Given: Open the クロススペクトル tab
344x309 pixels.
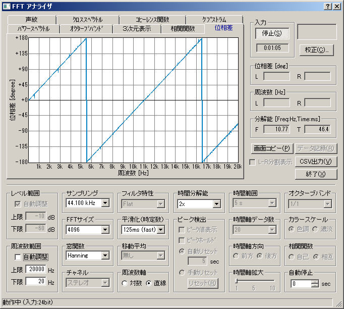Looking at the screenshot, I should 88,20.
